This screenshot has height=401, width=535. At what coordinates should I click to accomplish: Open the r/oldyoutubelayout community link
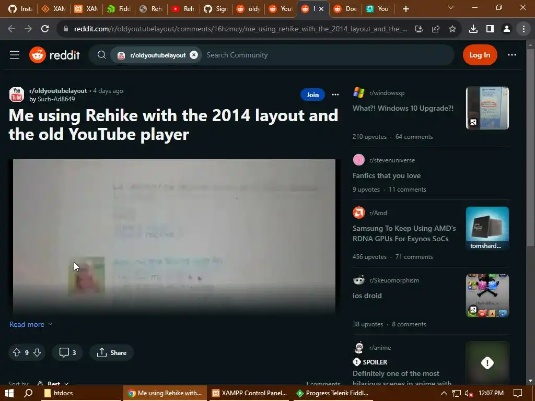pyautogui.click(x=58, y=91)
